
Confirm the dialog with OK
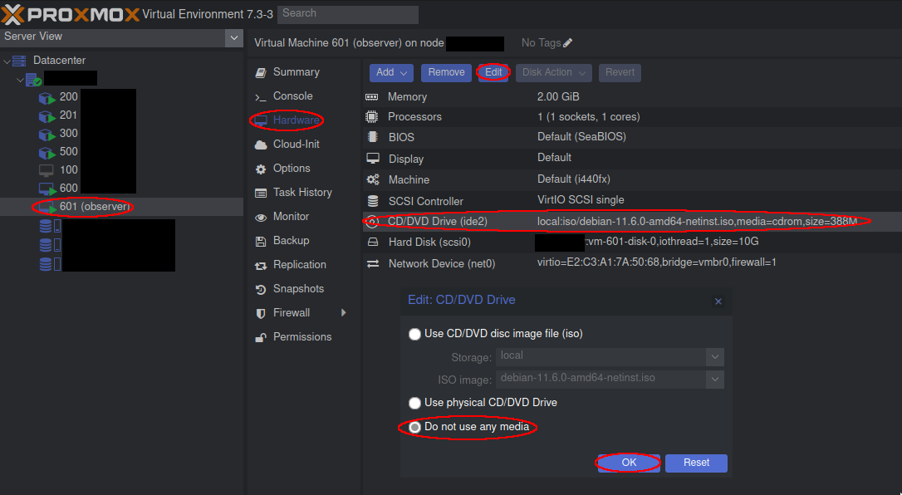[629, 463]
